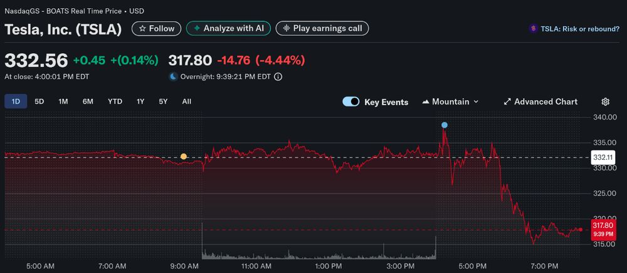Click the -14.76 red change value
Viewport: 627px width, 273px height.
(233, 60)
